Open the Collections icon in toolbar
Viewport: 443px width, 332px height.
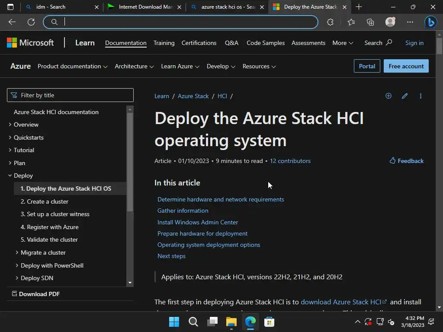370,22
